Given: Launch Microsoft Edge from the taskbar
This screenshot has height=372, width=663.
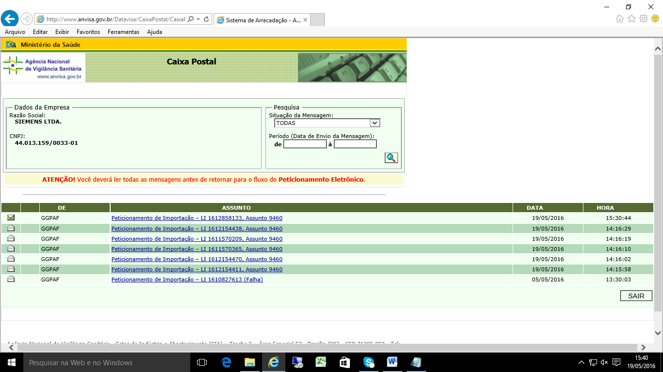Looking at the screenshot, I should pyautogui.click(x=226, y=362).
